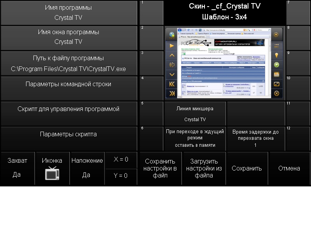Click the light bulb icon in preview
Viewport: 311px width, 233px height.
276,55
